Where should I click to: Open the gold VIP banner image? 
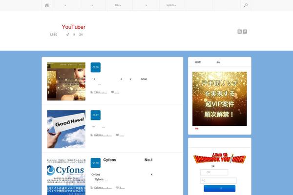pos(220,98)
